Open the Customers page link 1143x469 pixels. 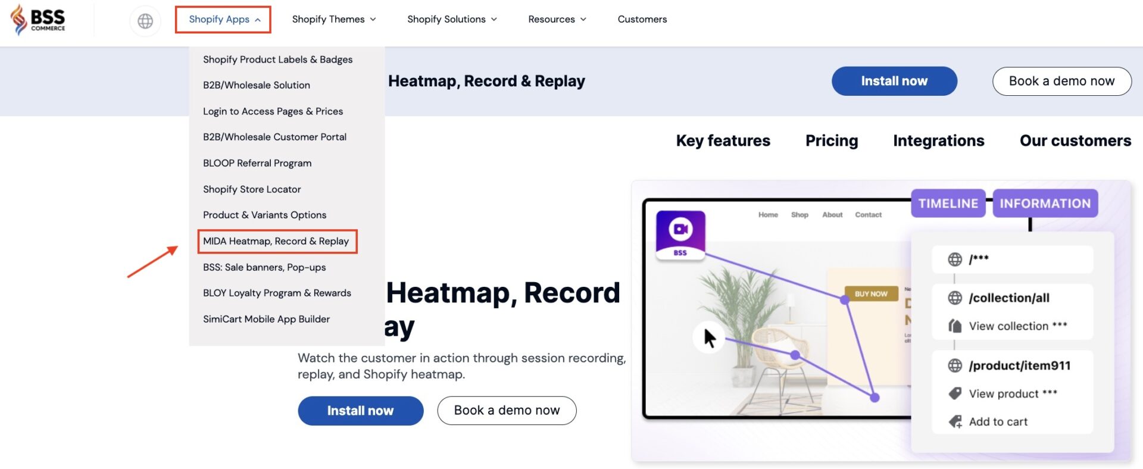click(x=642, y=19)
